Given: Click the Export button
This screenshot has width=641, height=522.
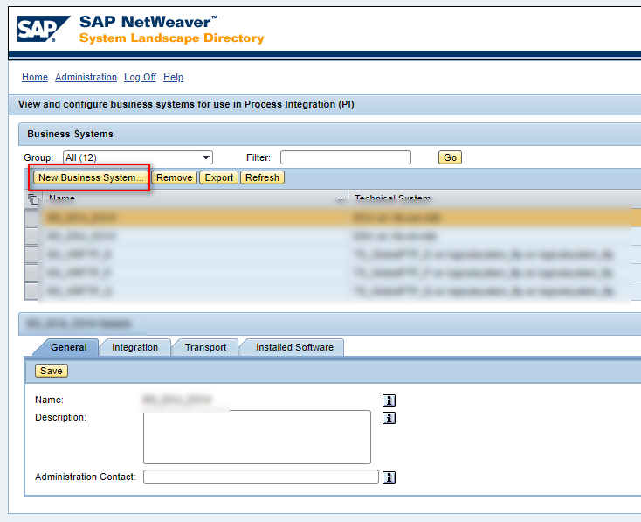Looking at the screenshot, I should tap(218, 177).
